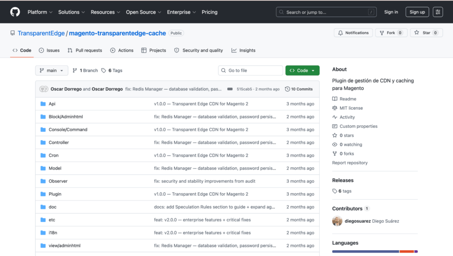Click the Plugin folder icon
Viewport: 453px width, 256px height.
click(43, 194)
